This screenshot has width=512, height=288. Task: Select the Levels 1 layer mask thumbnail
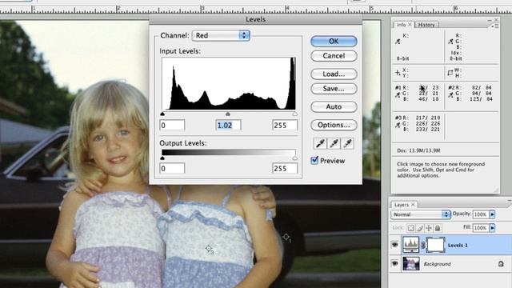pos(436,245)
